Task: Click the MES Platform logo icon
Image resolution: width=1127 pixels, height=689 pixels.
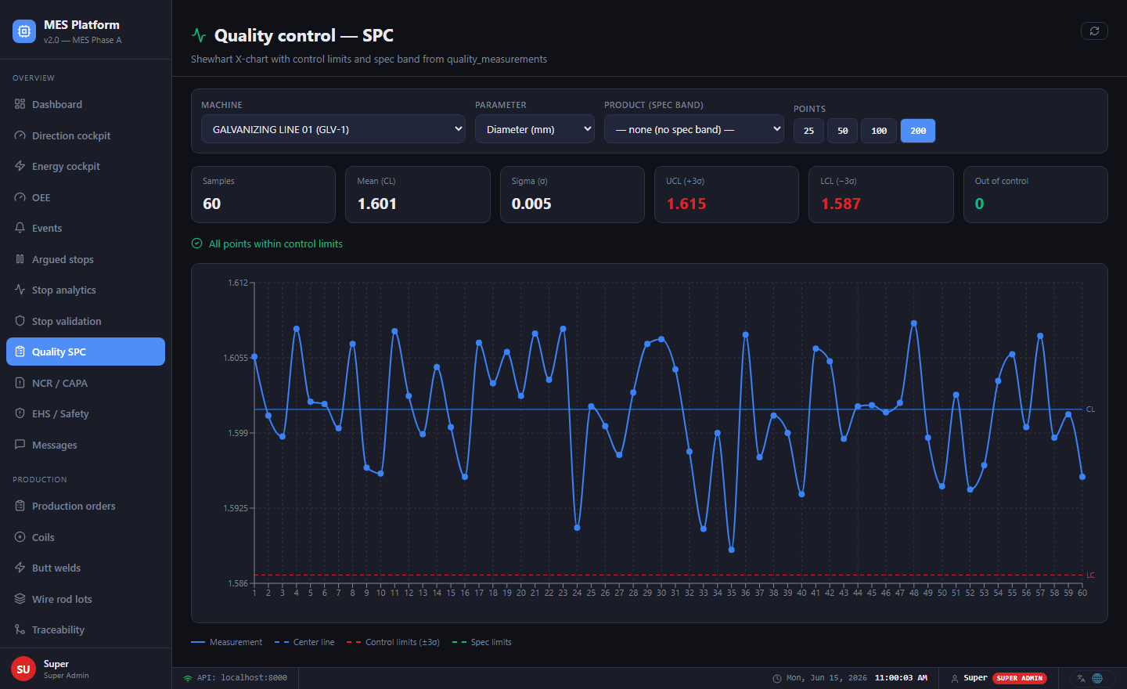Action: click(x=24, y=31)
